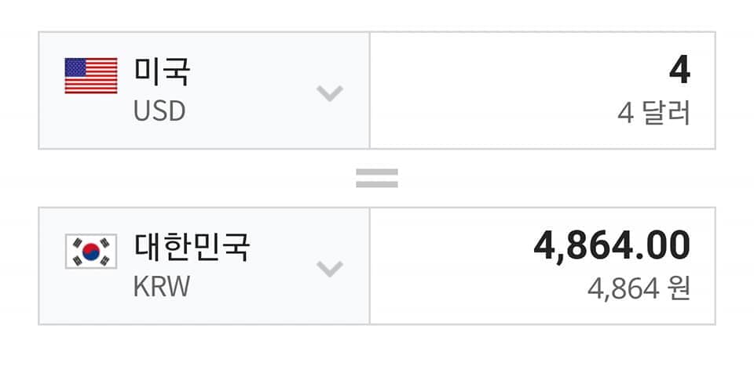Image resolution: width=754 pixels, height=384 pixels.
Task: Click the "4 달러" caption text
Action: (653, 114)
